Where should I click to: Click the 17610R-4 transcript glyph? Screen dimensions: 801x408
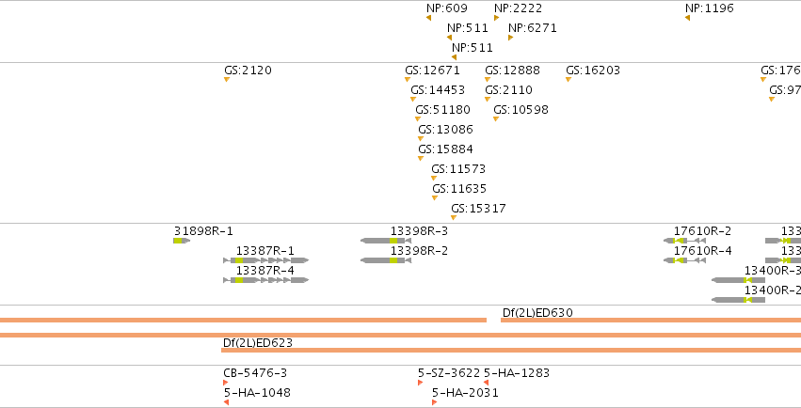pos(684,260)
